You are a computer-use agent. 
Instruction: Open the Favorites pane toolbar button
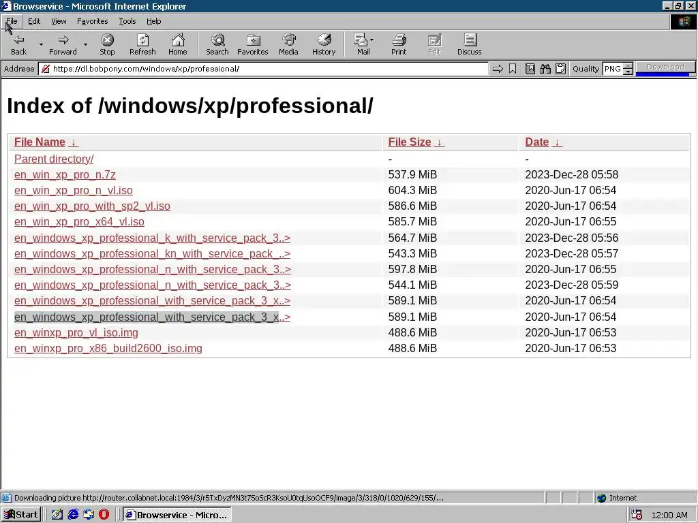coord(252,44)
